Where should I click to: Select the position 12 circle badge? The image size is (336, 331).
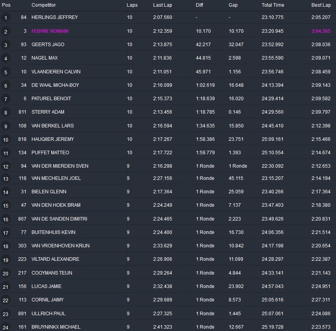pyautogui.click(x=6, y=166)
